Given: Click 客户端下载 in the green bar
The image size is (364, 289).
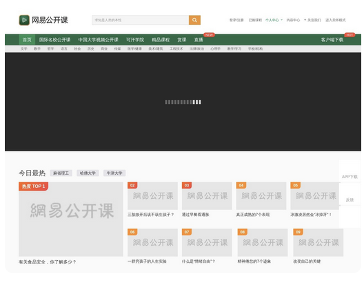Looking at the screenshot, I should 332,40.
